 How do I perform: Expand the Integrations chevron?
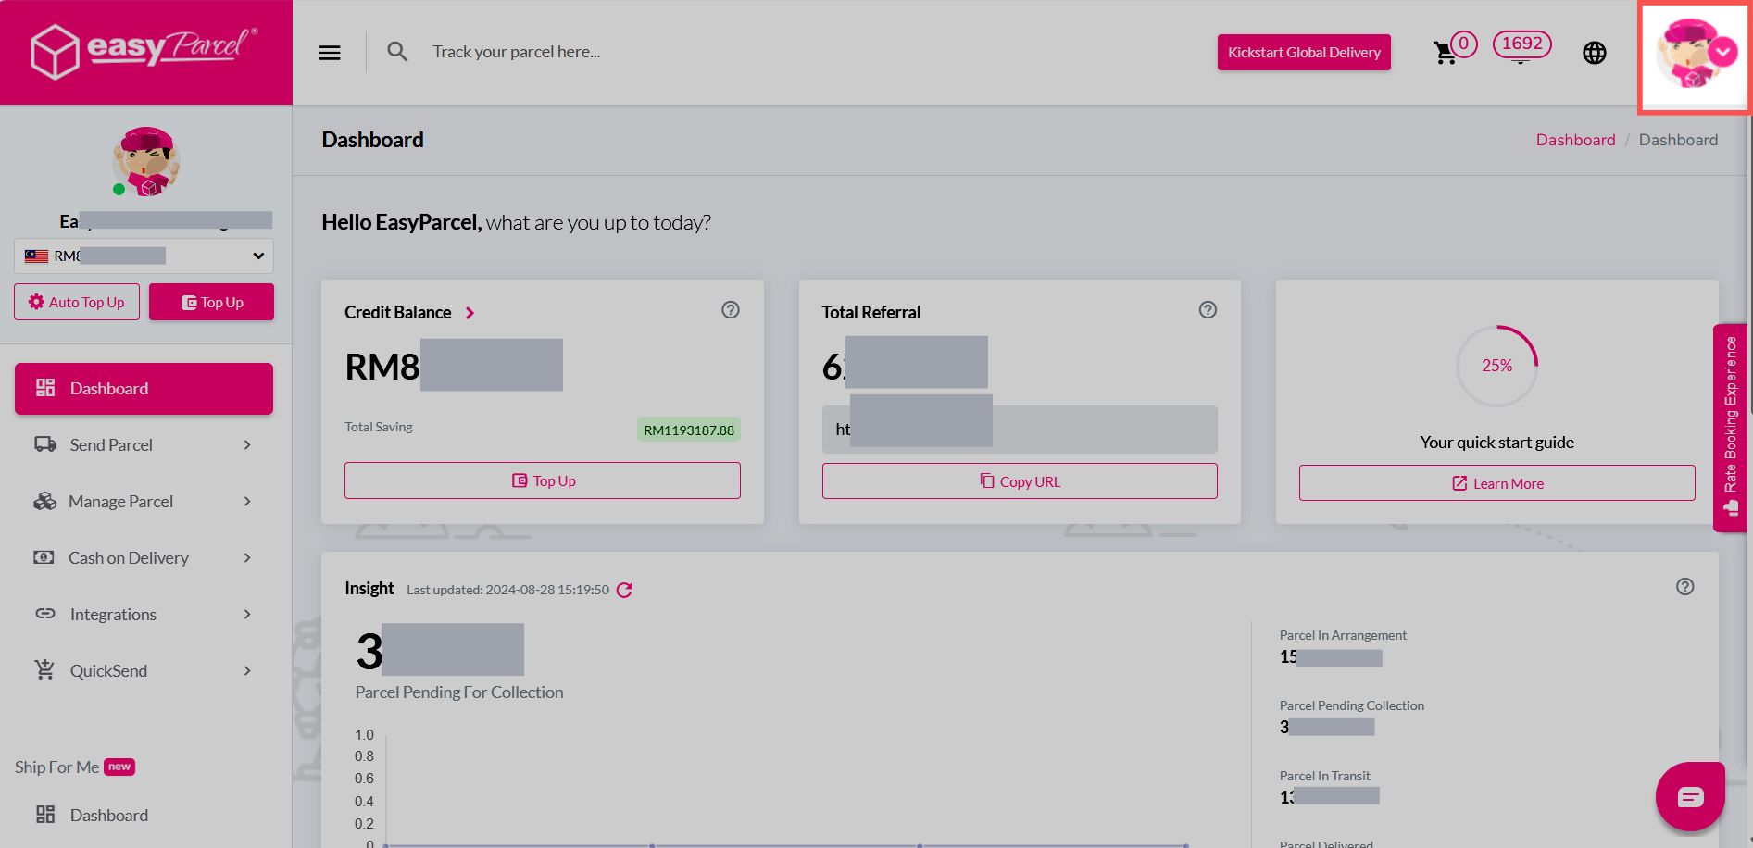click(x=247, y=615)
